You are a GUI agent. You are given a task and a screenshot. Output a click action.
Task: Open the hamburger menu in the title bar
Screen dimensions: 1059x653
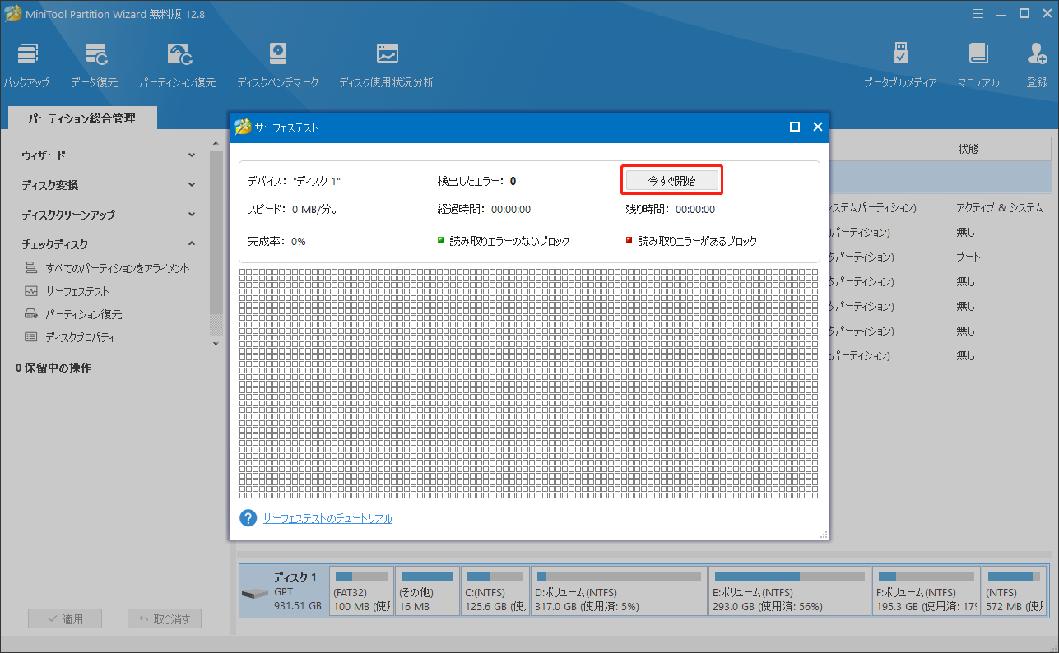point(978,13)
